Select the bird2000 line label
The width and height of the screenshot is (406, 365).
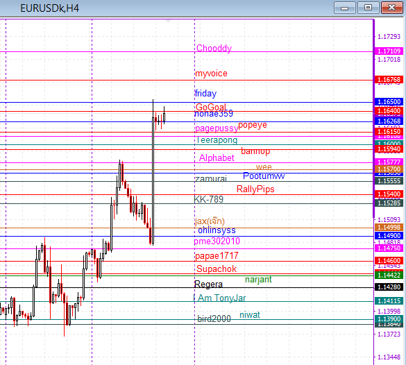pos(214,319)
